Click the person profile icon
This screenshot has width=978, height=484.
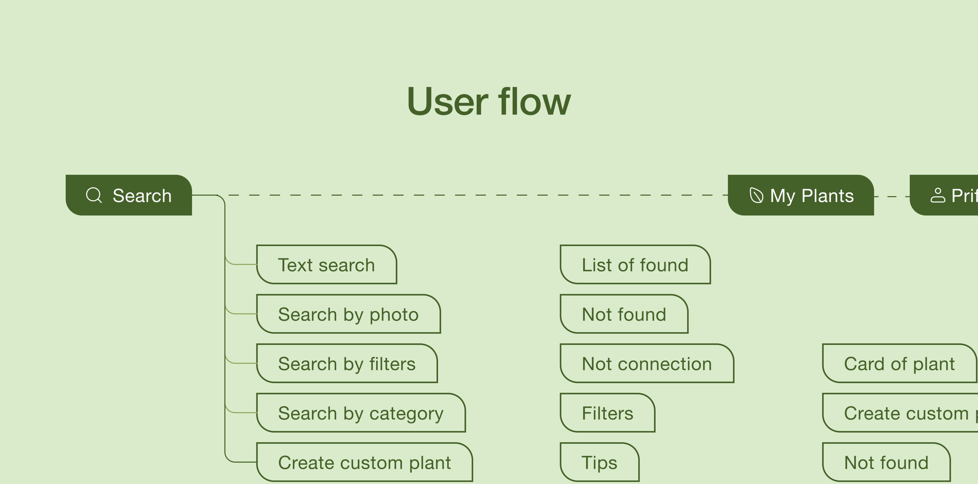937,196
